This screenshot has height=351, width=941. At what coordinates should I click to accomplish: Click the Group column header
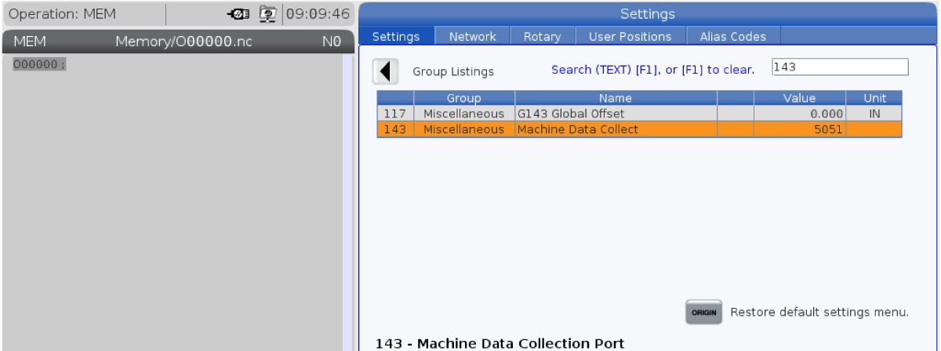pyautogui.click(x=464, y=98)
